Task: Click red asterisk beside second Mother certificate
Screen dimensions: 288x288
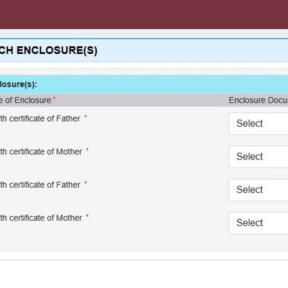Action: (87, 216)
